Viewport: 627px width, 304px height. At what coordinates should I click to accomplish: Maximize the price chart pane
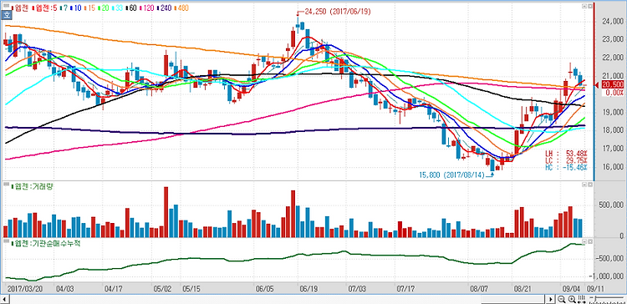(589, 7)
